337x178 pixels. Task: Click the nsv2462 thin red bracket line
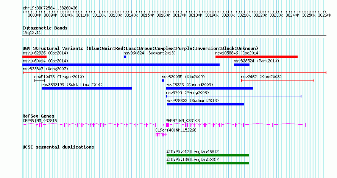278,80
